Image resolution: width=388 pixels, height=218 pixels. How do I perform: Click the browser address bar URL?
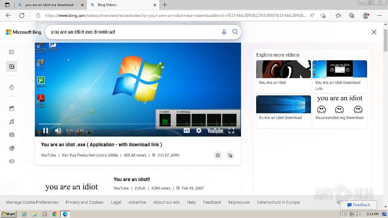(175, 15)
